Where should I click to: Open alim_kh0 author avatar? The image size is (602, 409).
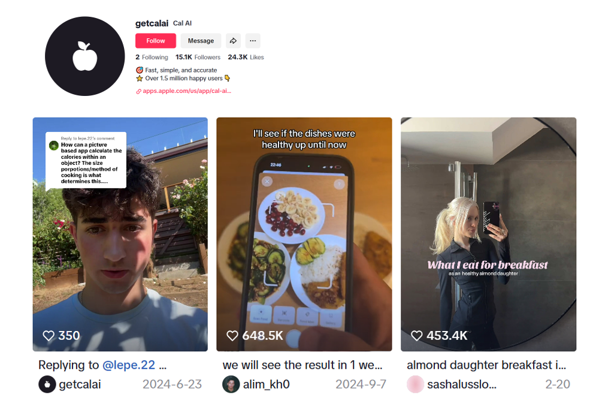[x=231, y=384]
